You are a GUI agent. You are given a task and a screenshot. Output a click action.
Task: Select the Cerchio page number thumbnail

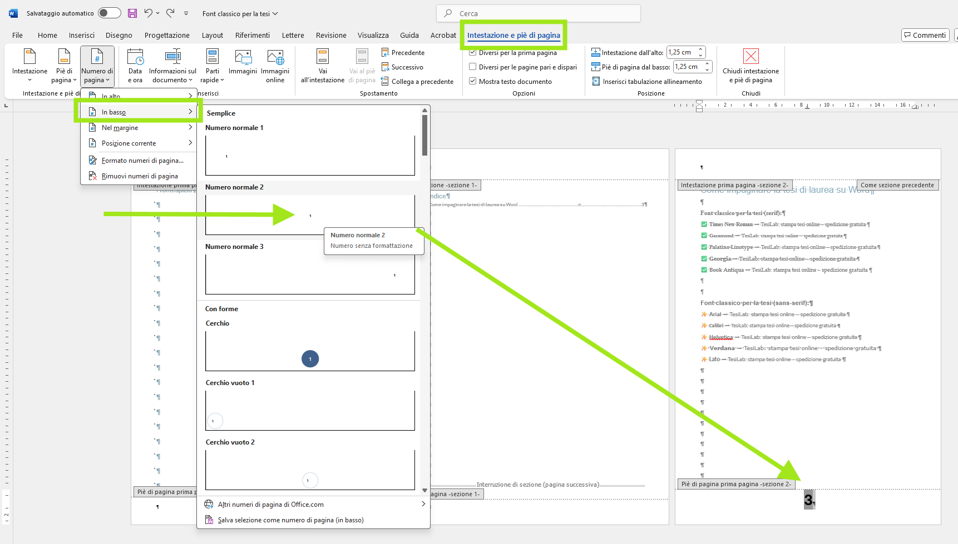point(310,351)
